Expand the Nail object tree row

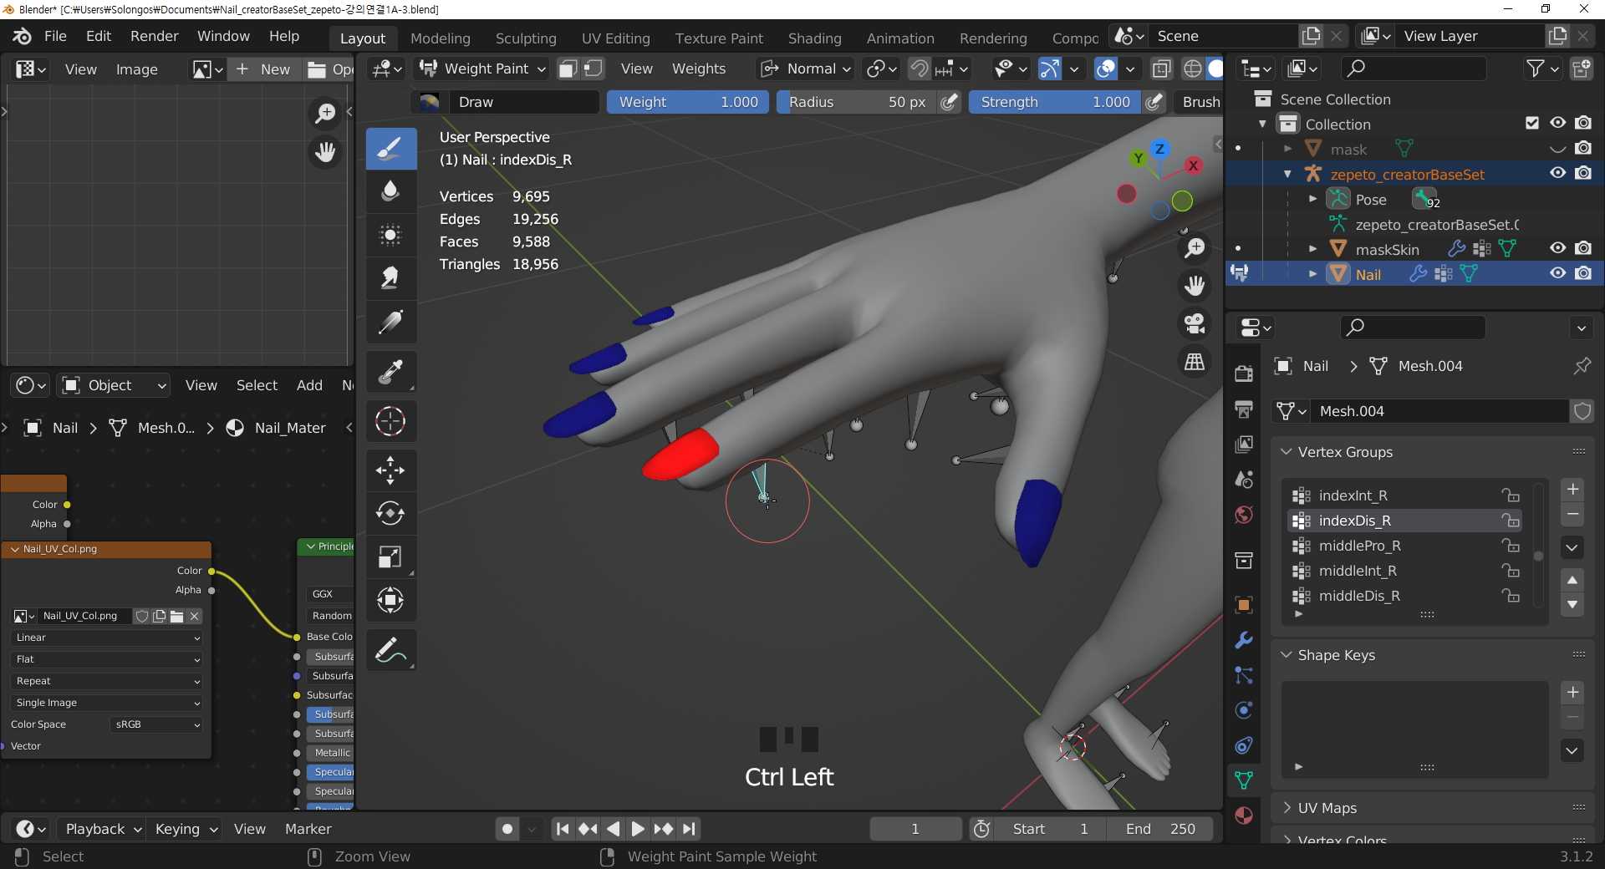pos(1312,274)
